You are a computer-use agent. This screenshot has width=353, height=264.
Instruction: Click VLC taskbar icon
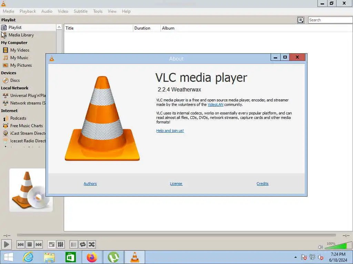click(x=135, y=257)
